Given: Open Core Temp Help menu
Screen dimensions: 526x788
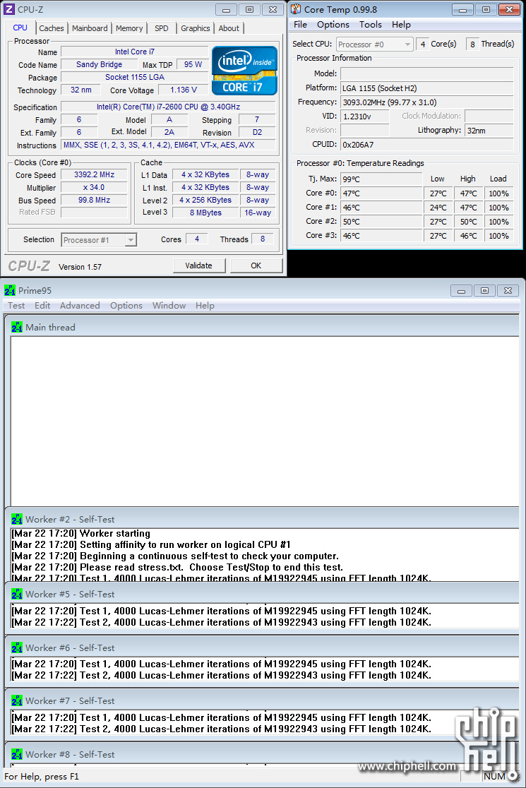Looking at the screenshot, I should 401,25.
